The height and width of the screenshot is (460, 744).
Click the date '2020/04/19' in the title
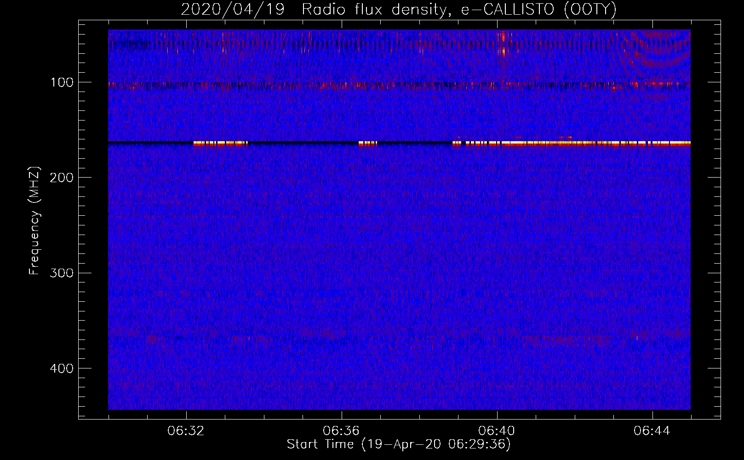pyautogui.click(x=233, y=10)
